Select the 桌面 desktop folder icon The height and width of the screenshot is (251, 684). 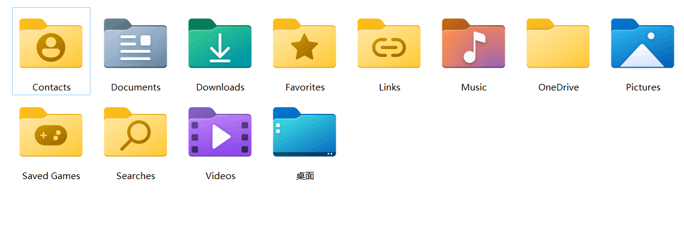point(305,132)
